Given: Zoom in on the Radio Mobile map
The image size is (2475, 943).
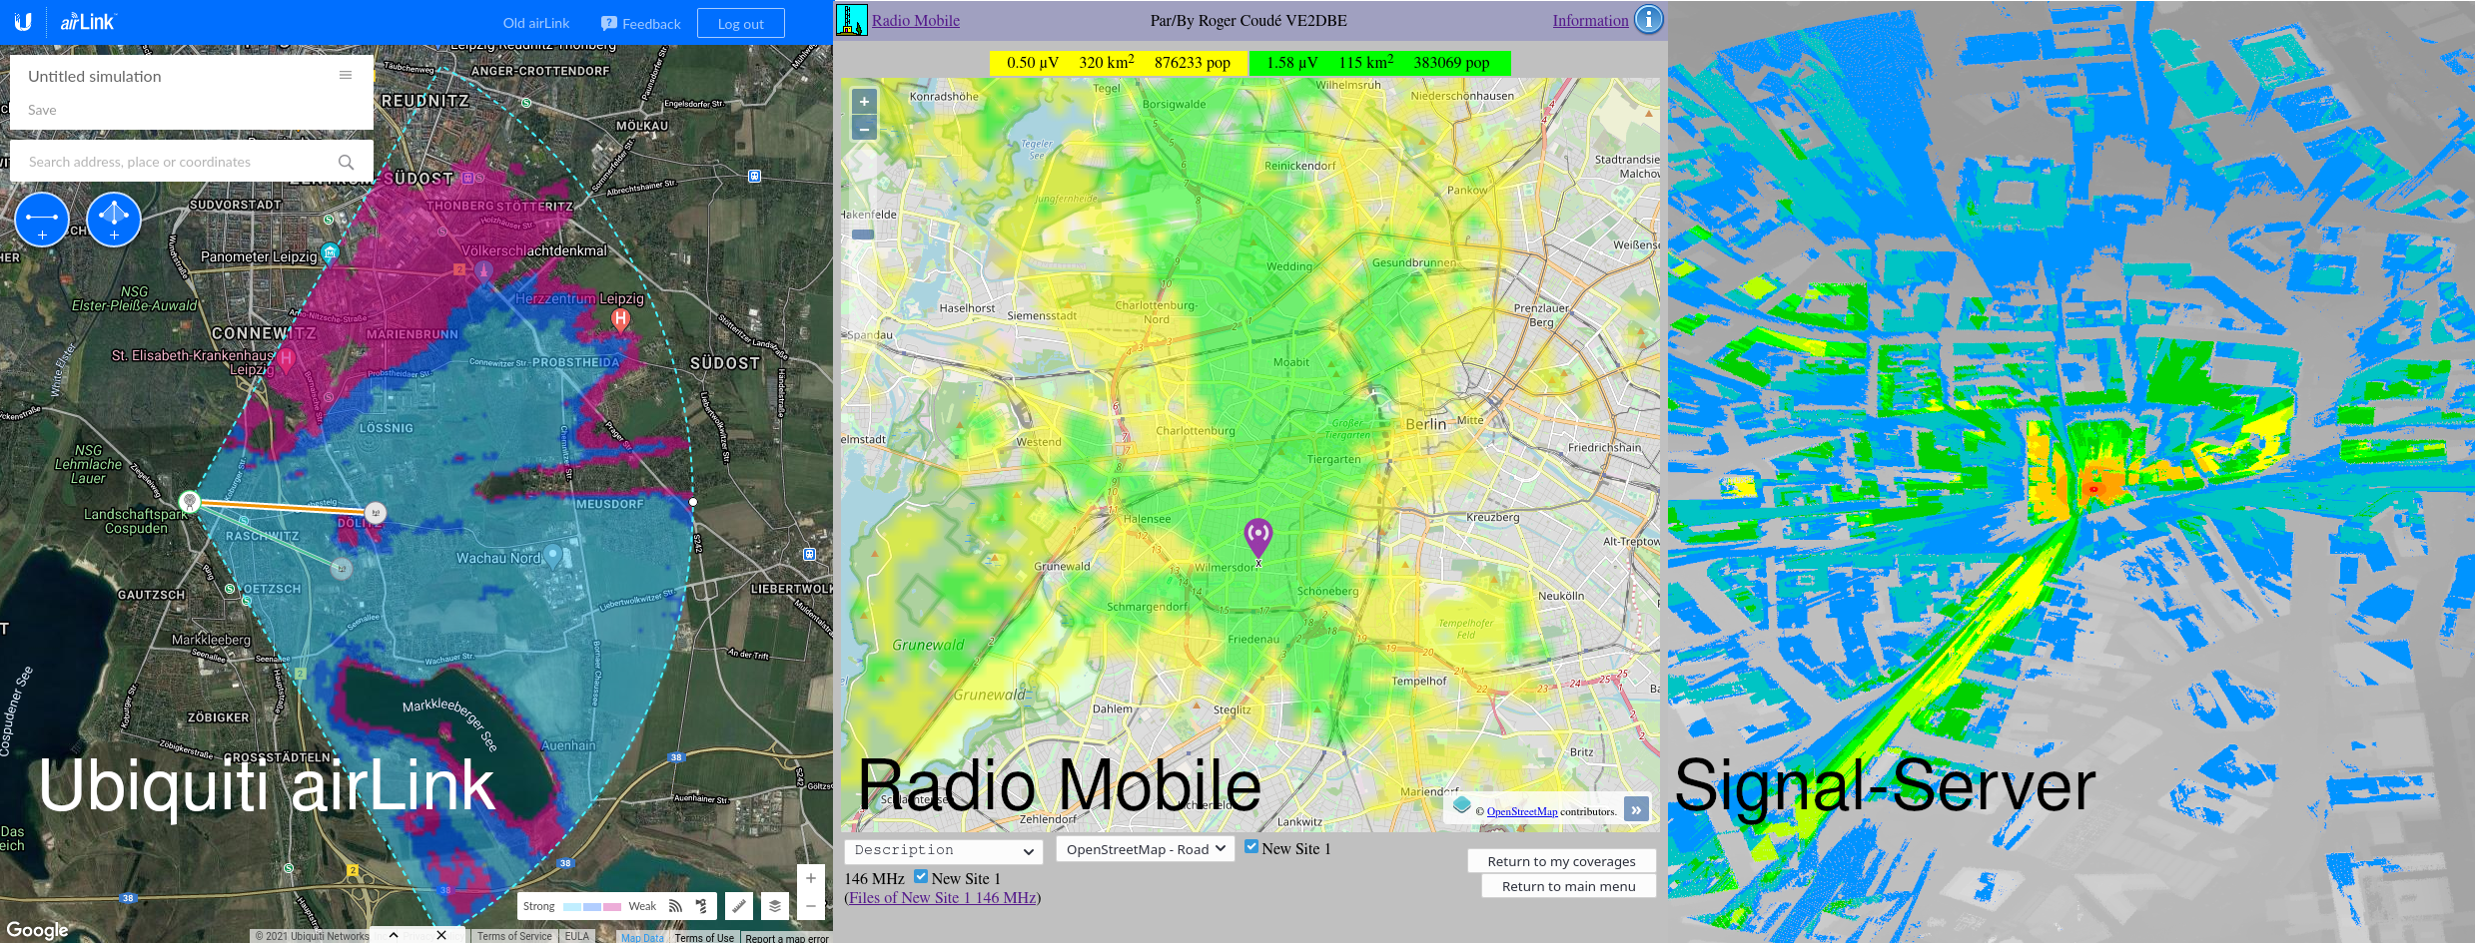Looking at the screenshot, I should pyautogui.click(x=864, y=102).
